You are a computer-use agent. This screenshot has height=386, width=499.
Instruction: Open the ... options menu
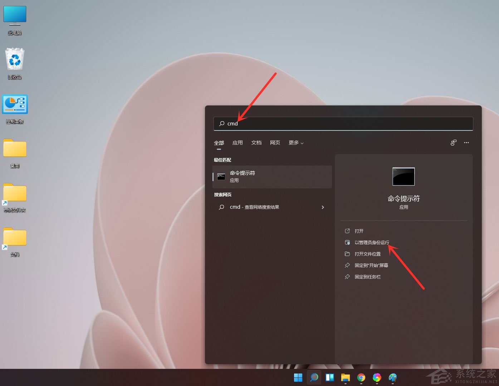466,143
